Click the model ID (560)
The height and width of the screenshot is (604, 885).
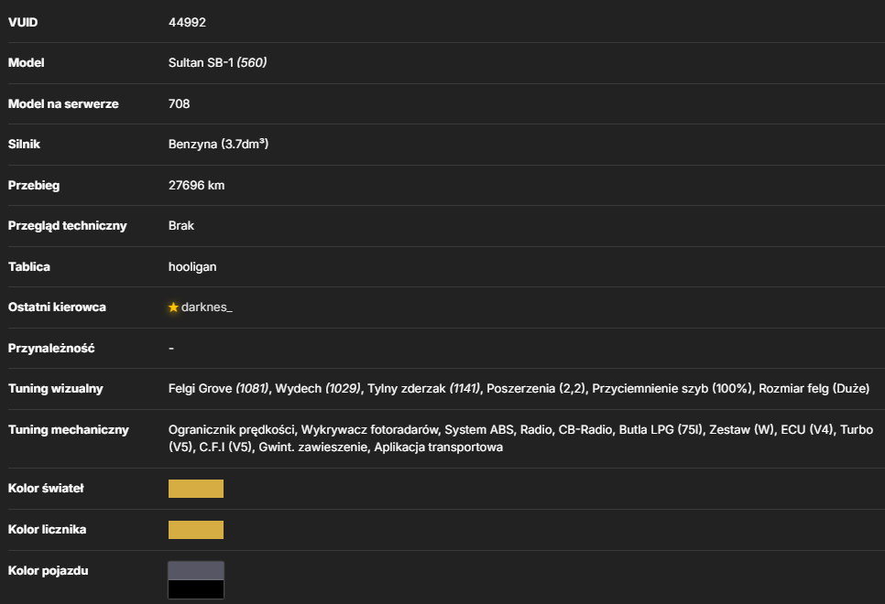point(252,62)
